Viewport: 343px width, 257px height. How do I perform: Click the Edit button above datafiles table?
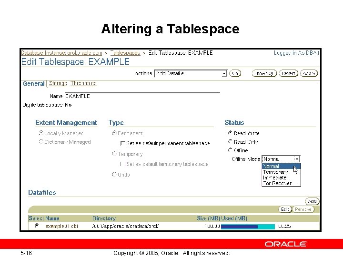coord(285,209)
